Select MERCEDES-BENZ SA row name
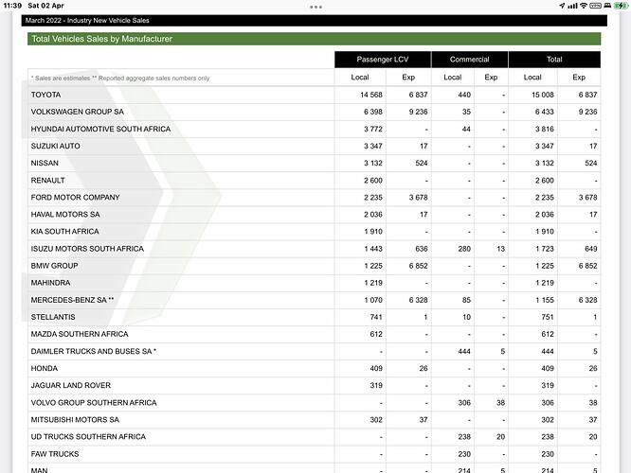Viewport: 631px width, 473px height. 72,300
